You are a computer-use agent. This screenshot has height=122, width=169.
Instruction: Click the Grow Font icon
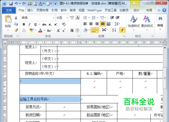58,30
